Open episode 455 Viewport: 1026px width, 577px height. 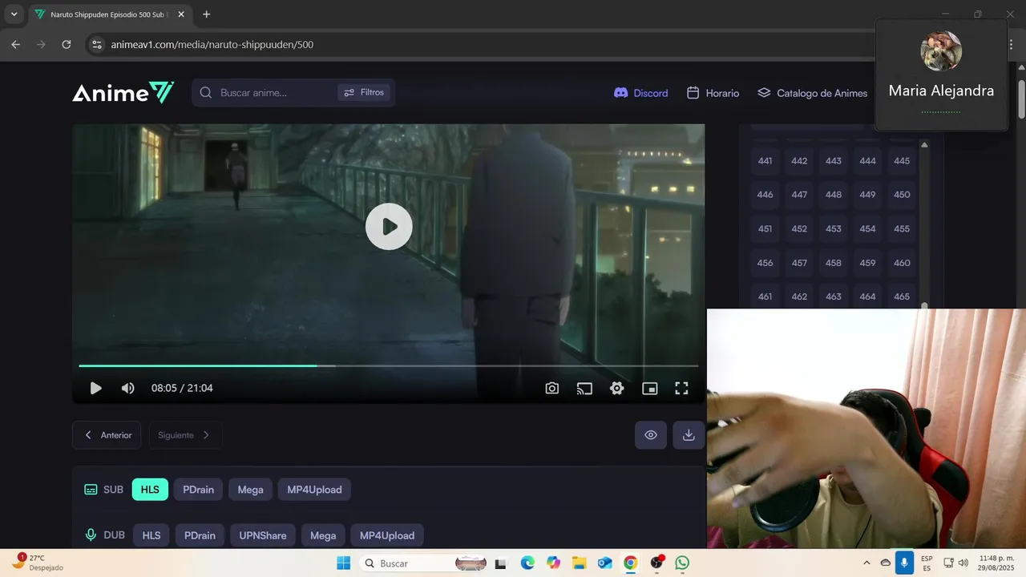click(902, 229)
